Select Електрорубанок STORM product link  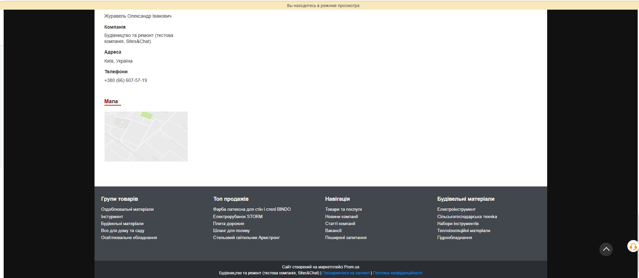[x=238, y=217]
